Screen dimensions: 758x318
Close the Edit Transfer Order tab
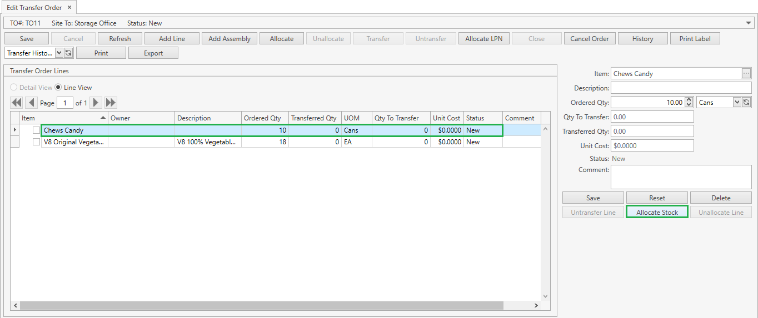69,8
